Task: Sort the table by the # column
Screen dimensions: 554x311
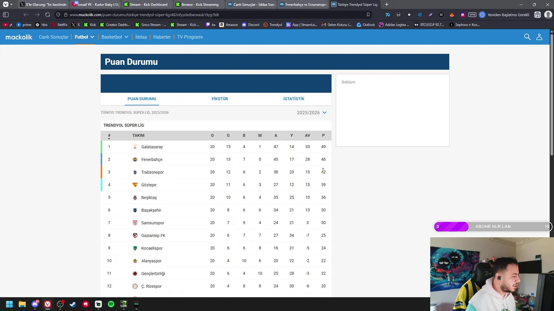Action: click(109, 136)
